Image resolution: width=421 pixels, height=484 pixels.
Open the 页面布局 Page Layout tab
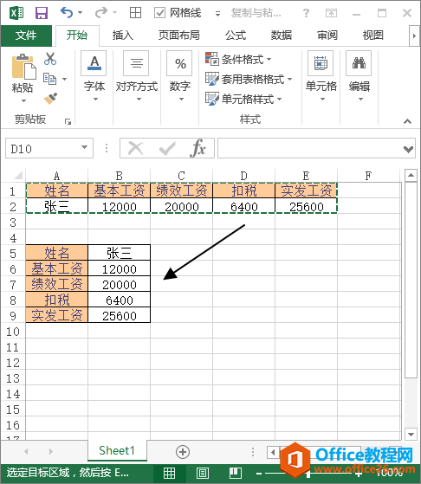pos(178,35)
